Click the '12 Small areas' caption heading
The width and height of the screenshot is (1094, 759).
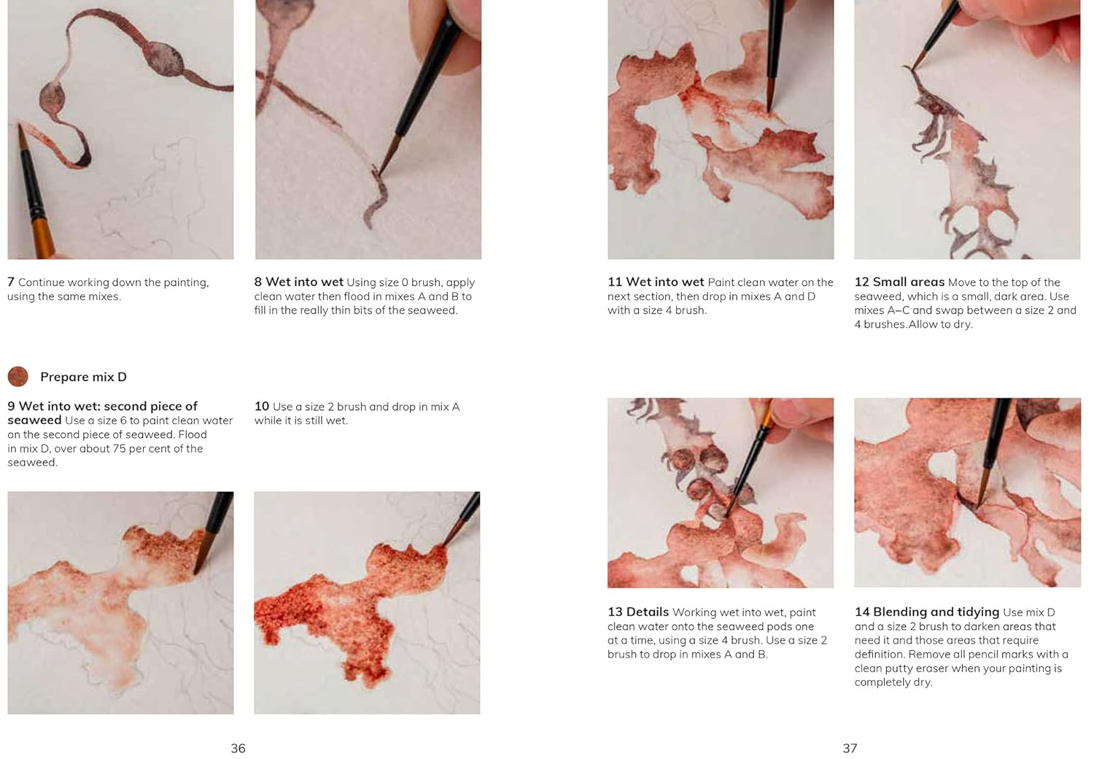click(x=899, y=282)
